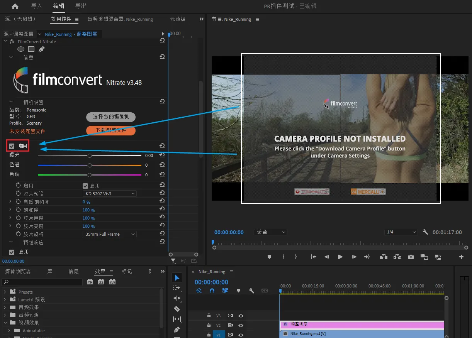Create ellipse mask under FilmConvert Nitrate
Screen dimensions: 472x338
(x=21, y=49)
